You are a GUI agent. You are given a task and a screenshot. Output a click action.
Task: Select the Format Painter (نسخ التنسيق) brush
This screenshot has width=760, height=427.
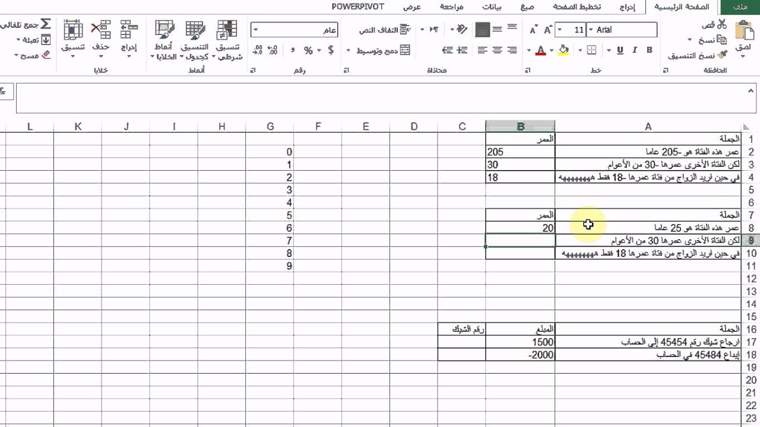722,55
